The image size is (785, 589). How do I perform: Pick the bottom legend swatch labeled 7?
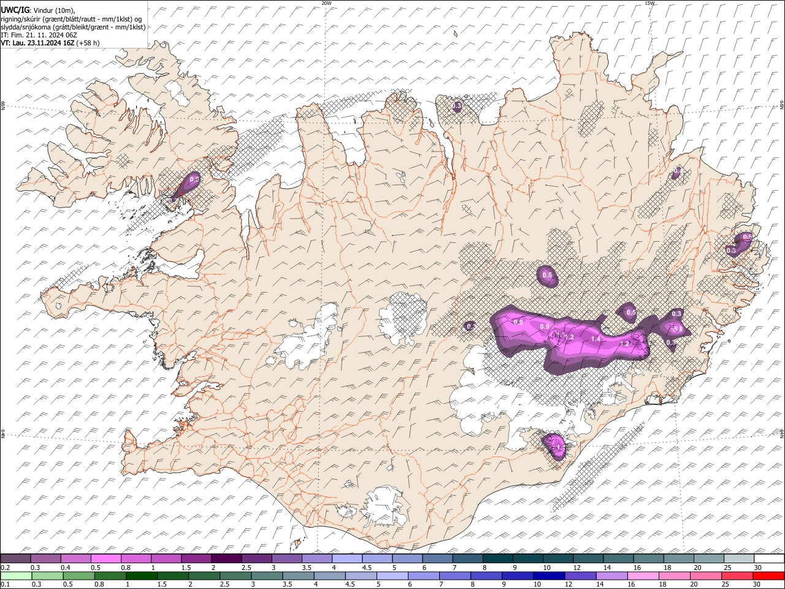pyautogui.click(x=454, y=576)
